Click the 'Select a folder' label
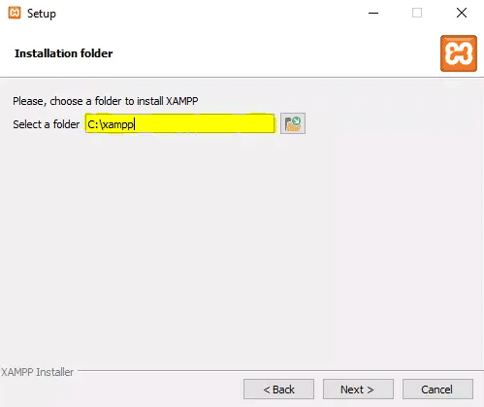The width and height of the screenshot is (484, 407). [x=47, y=124]
